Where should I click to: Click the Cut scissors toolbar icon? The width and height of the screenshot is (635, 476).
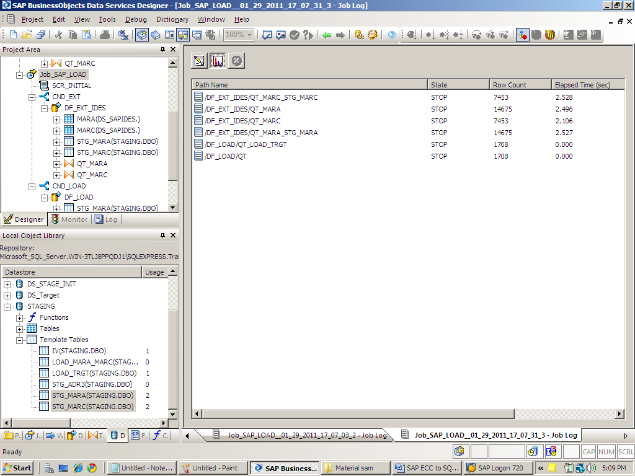(x=59, y=35)
